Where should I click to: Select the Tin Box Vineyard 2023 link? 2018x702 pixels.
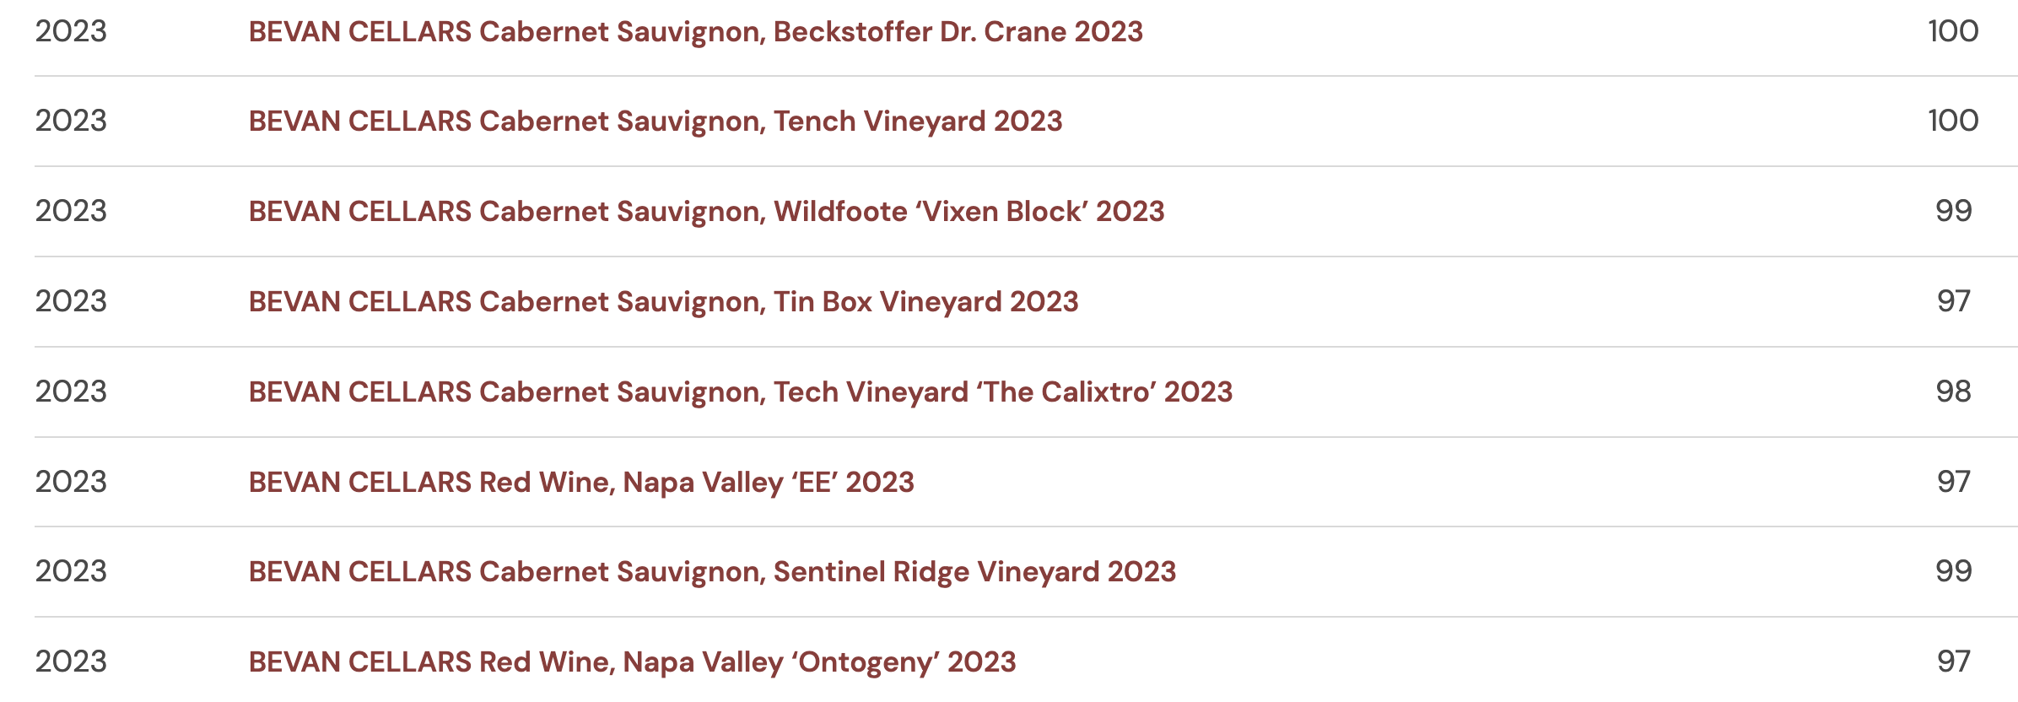663,302
